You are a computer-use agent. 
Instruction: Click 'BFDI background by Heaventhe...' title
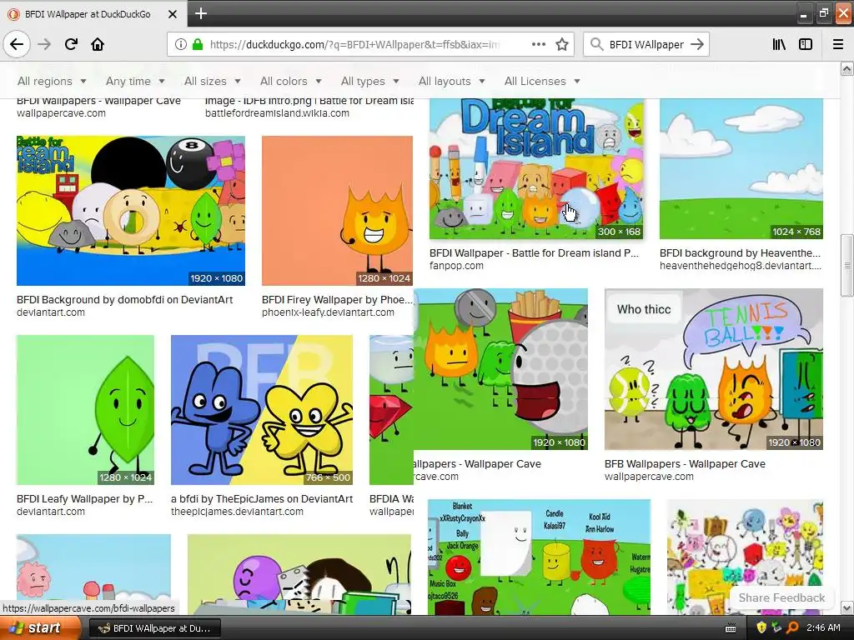tap(740, 253)
